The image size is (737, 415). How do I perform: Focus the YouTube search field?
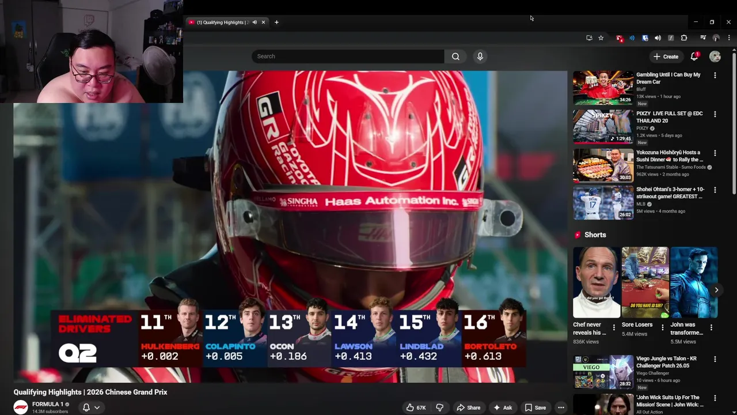(x=348, y=56)
